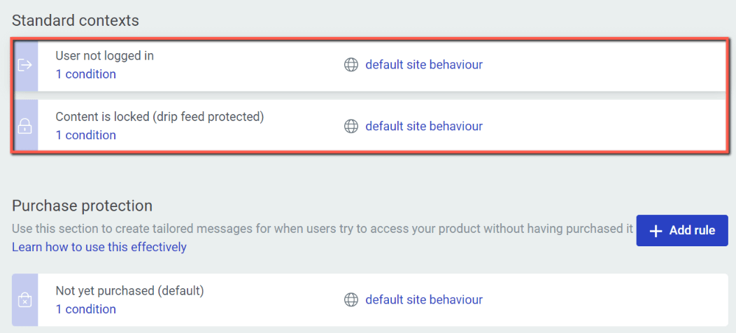Click the padlock icon for Content is locked

click(24, 127)
